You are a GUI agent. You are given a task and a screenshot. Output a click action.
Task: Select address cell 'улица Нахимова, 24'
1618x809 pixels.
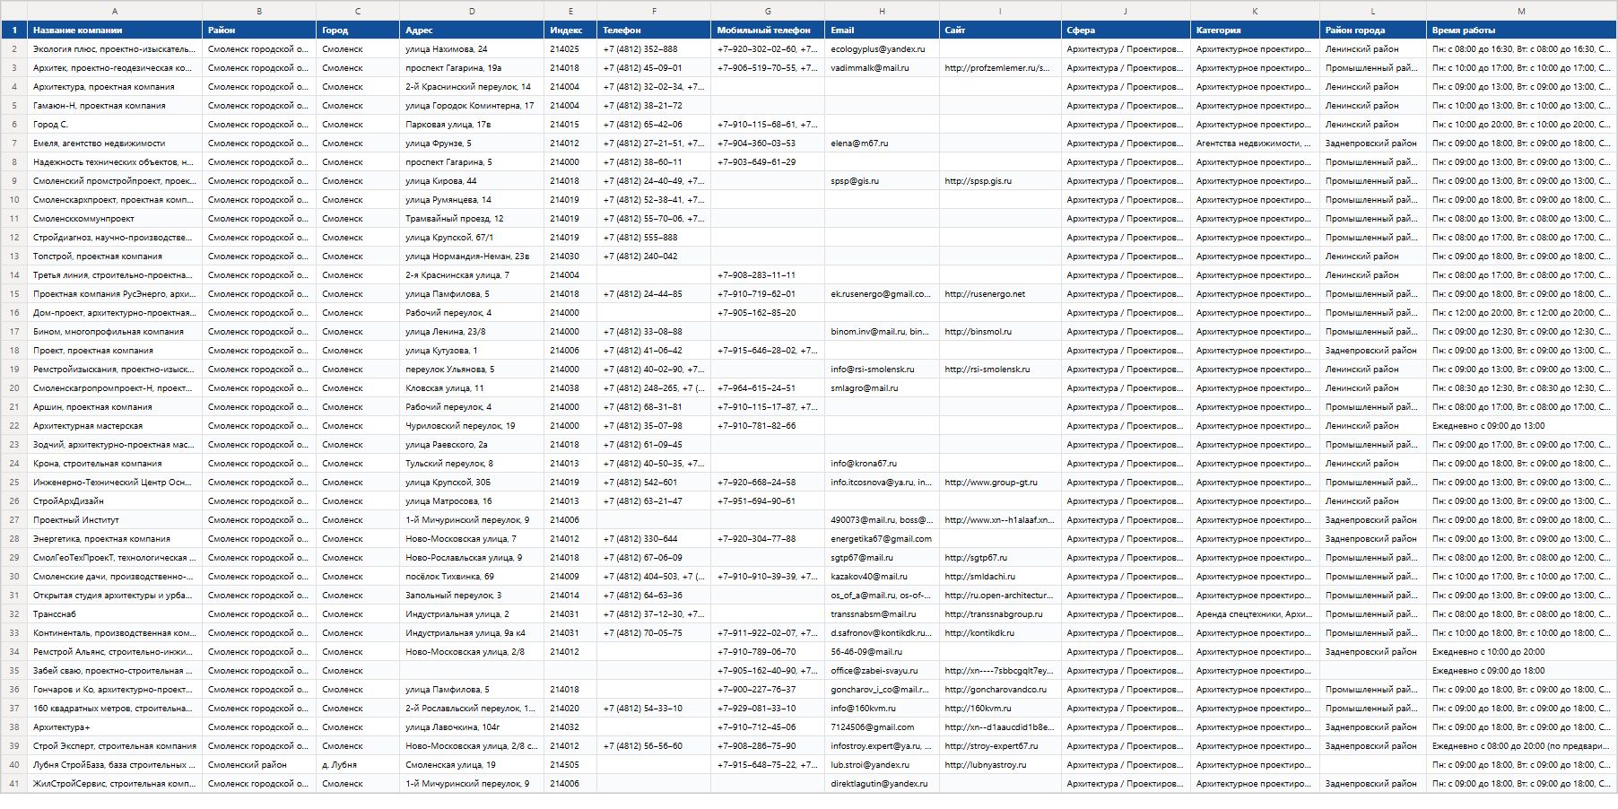(x=472, y=48)
